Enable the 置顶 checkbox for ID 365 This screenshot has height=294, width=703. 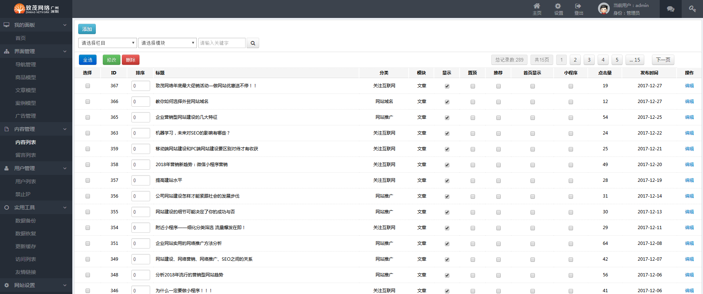(x=473, y=118)
